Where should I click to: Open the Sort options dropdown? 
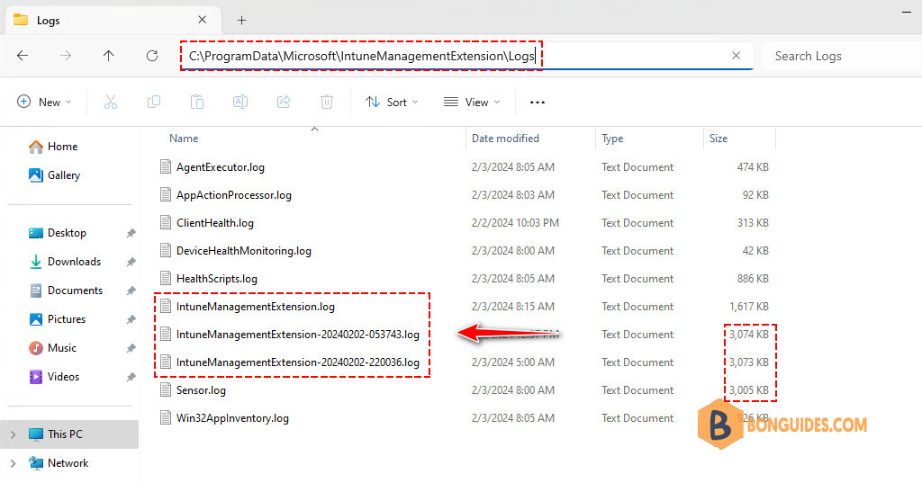(392, 103)
